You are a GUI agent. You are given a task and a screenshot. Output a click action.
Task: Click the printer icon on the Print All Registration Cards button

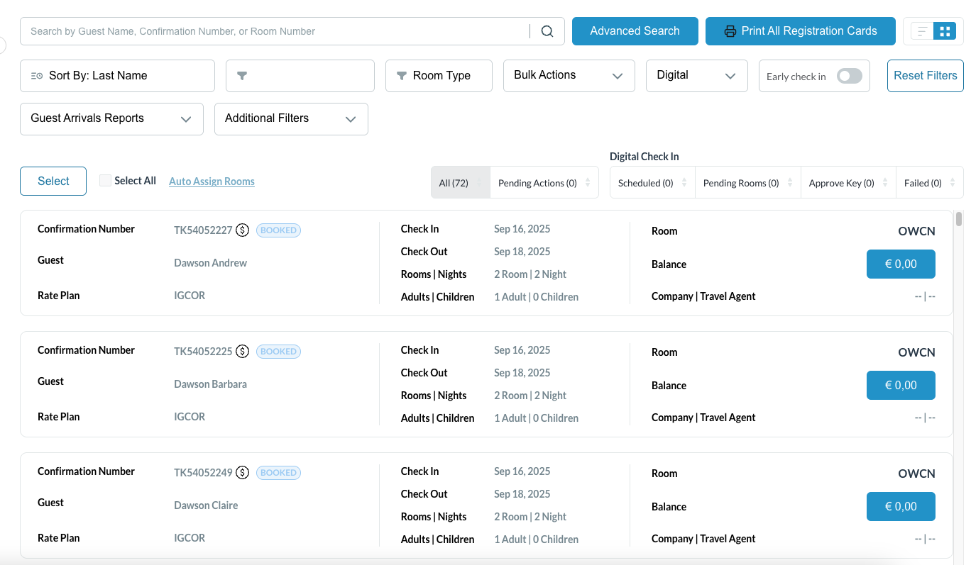point(730,31)
